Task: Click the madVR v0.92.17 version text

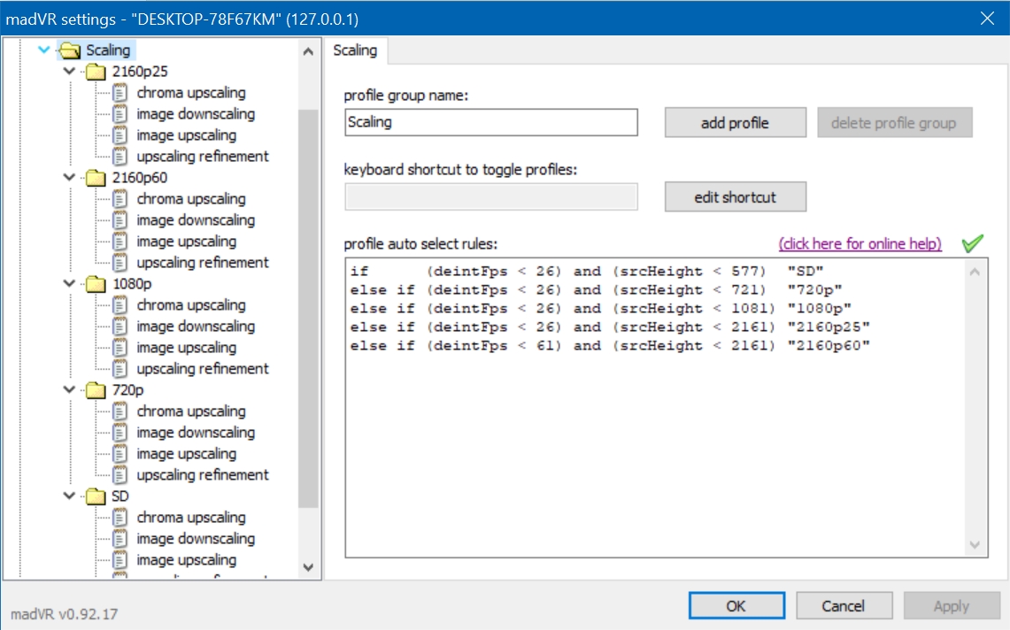Action: [65, 614]
